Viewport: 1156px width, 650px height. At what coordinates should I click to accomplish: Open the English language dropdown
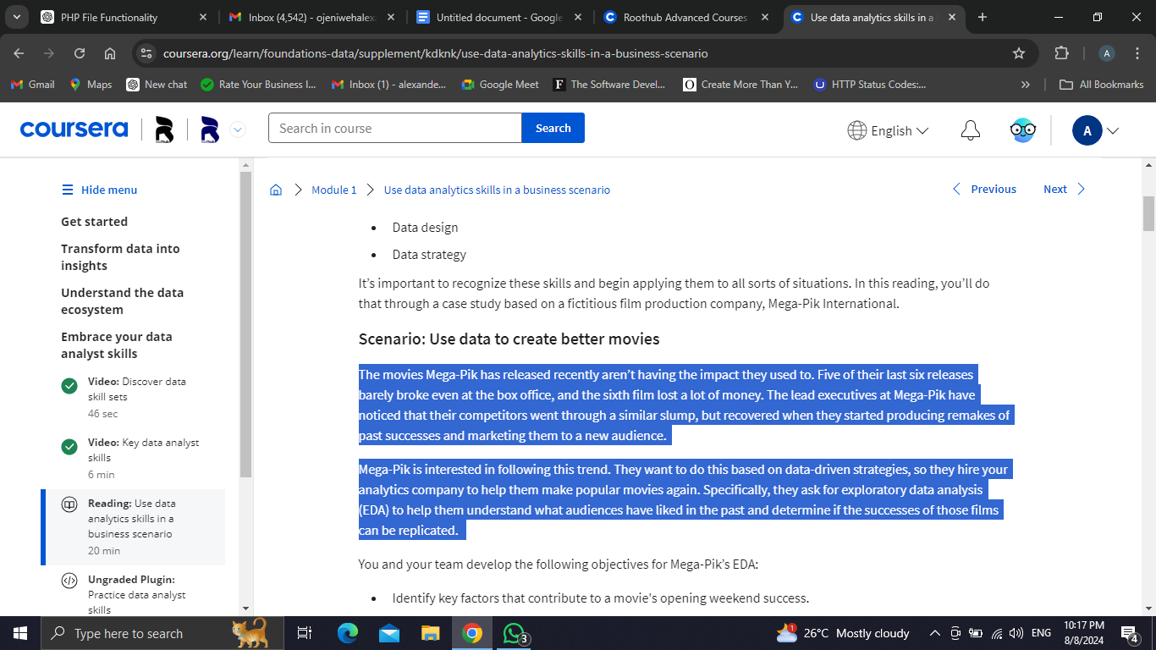[888, 130]
